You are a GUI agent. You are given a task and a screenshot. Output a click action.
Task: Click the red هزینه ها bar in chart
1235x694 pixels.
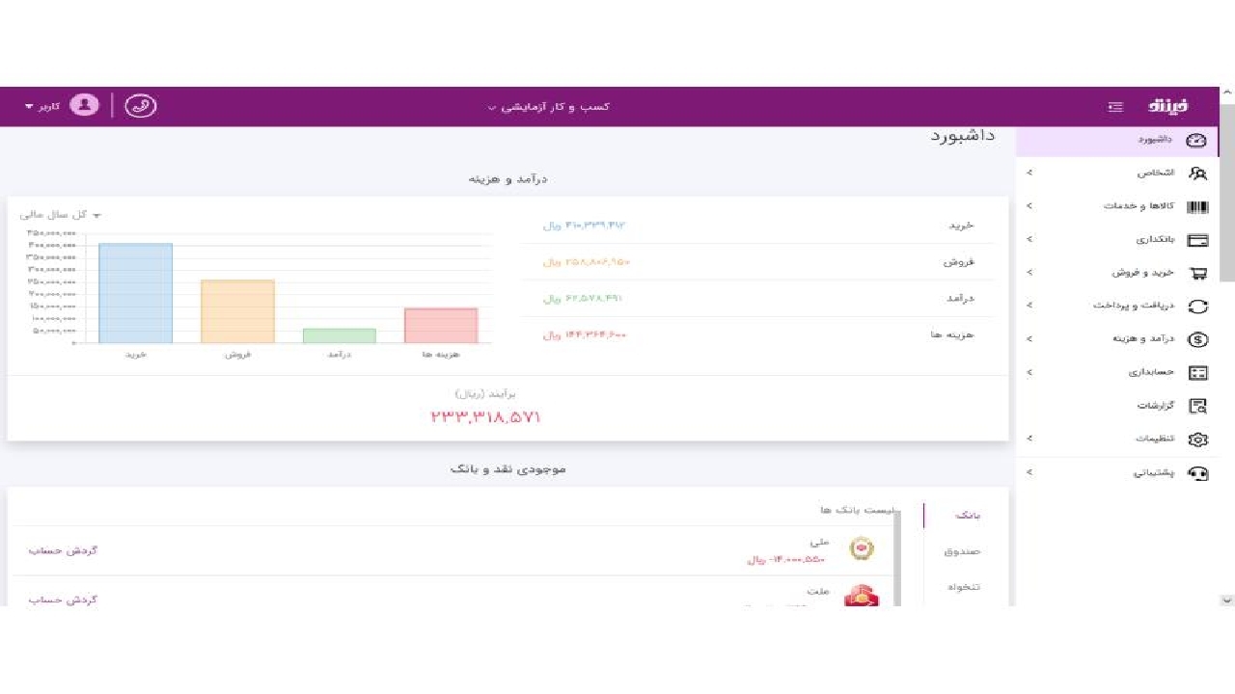click(x=441, y=326)
